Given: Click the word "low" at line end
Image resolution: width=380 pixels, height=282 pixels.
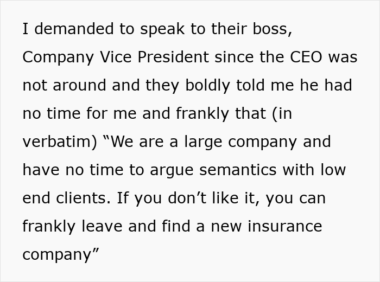Looking at the screenshot, I should 333,170.
